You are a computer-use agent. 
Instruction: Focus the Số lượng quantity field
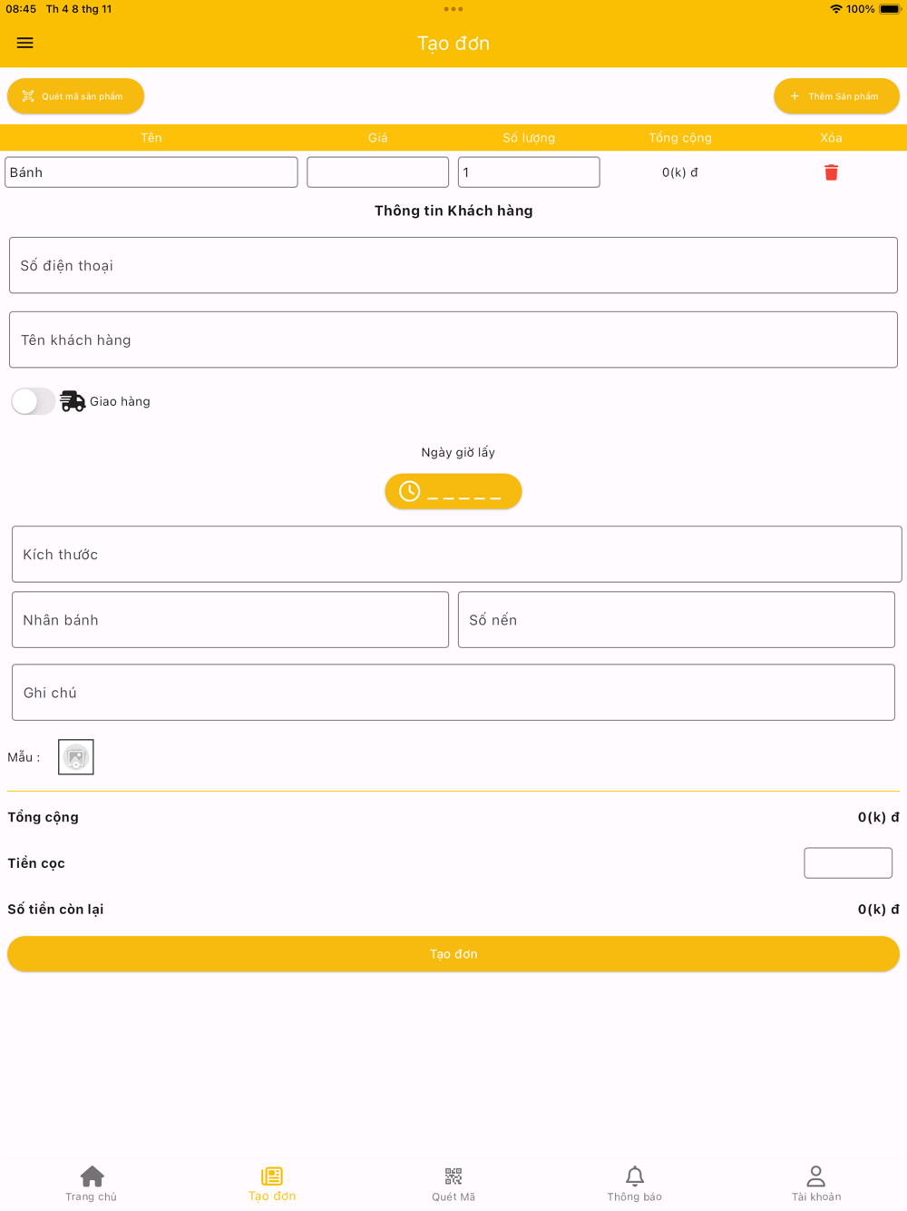point(529,172)
